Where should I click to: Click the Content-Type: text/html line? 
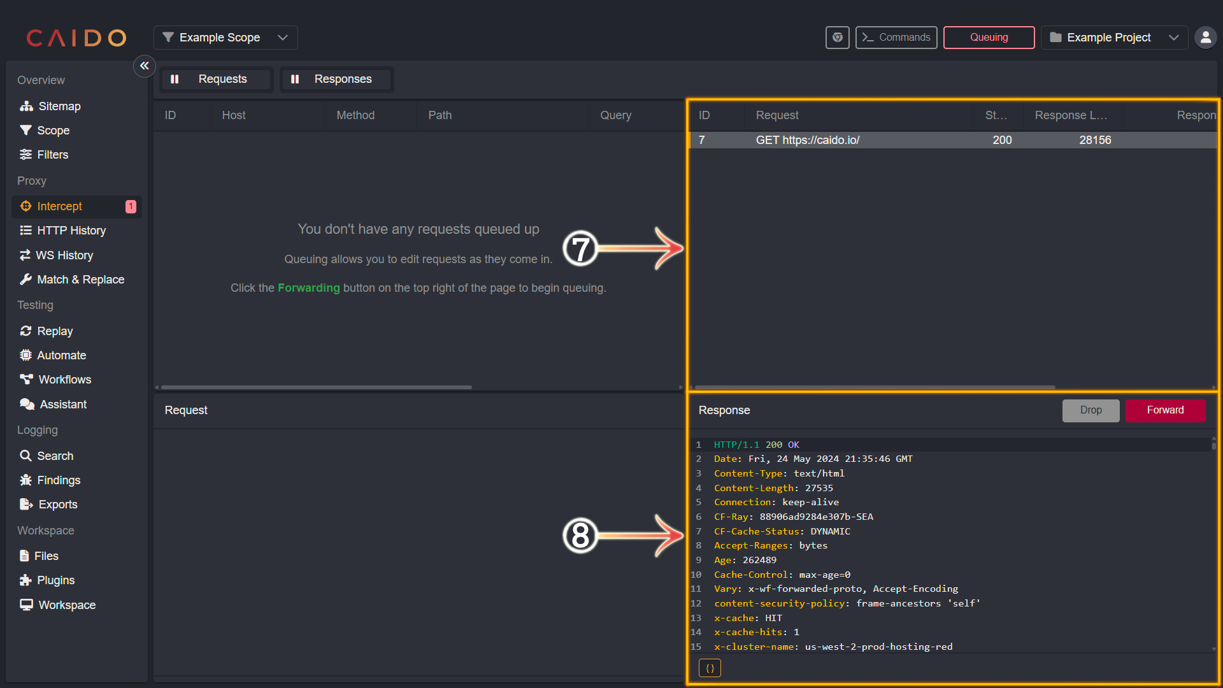coord(779,473)
